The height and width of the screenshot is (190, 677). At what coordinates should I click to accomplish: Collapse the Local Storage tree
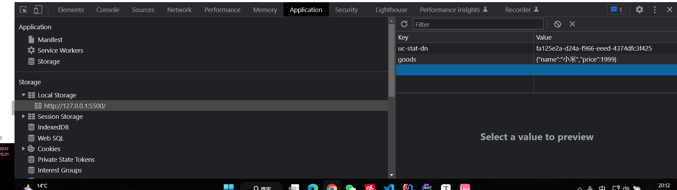tap(24, 95)
